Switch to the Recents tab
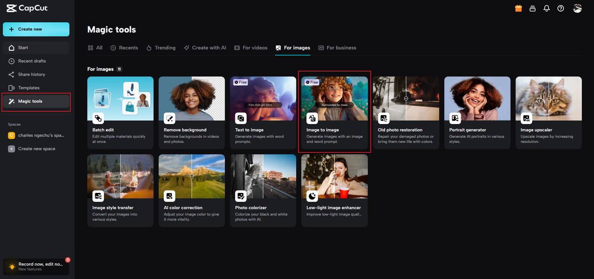Viewport: 594px width, 279px height. [124, 48]
